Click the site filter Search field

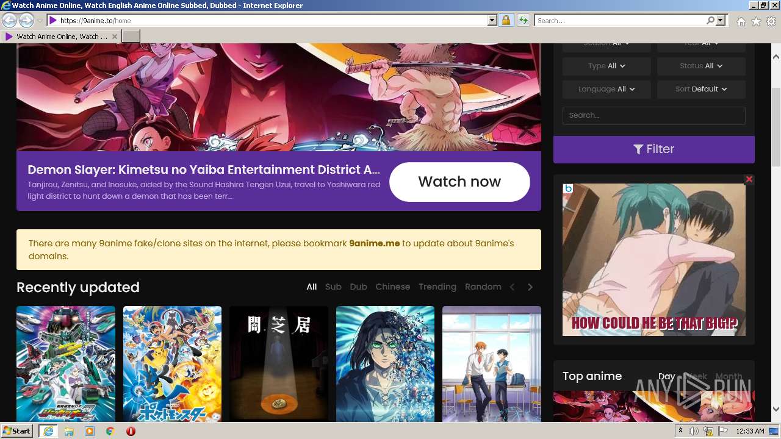coord(654,115)
